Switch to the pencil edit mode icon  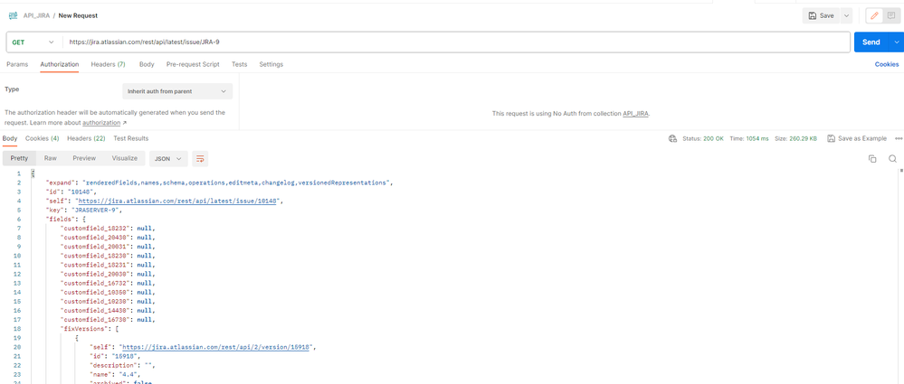(875, 15)
